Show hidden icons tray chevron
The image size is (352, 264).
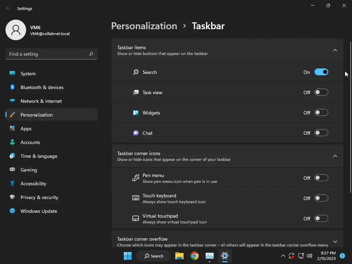[x=283, y=256]
